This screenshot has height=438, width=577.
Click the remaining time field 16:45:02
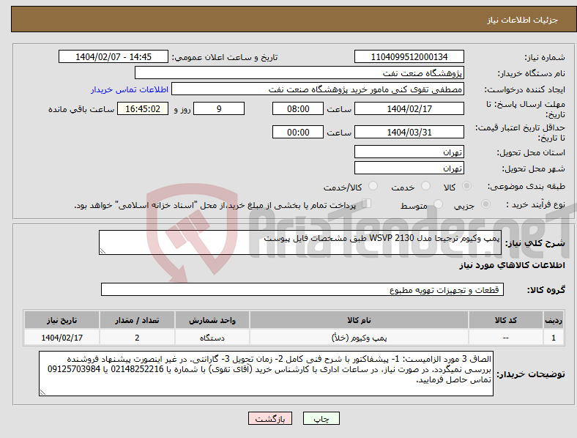pyautogui.click(x=143, y=108)
